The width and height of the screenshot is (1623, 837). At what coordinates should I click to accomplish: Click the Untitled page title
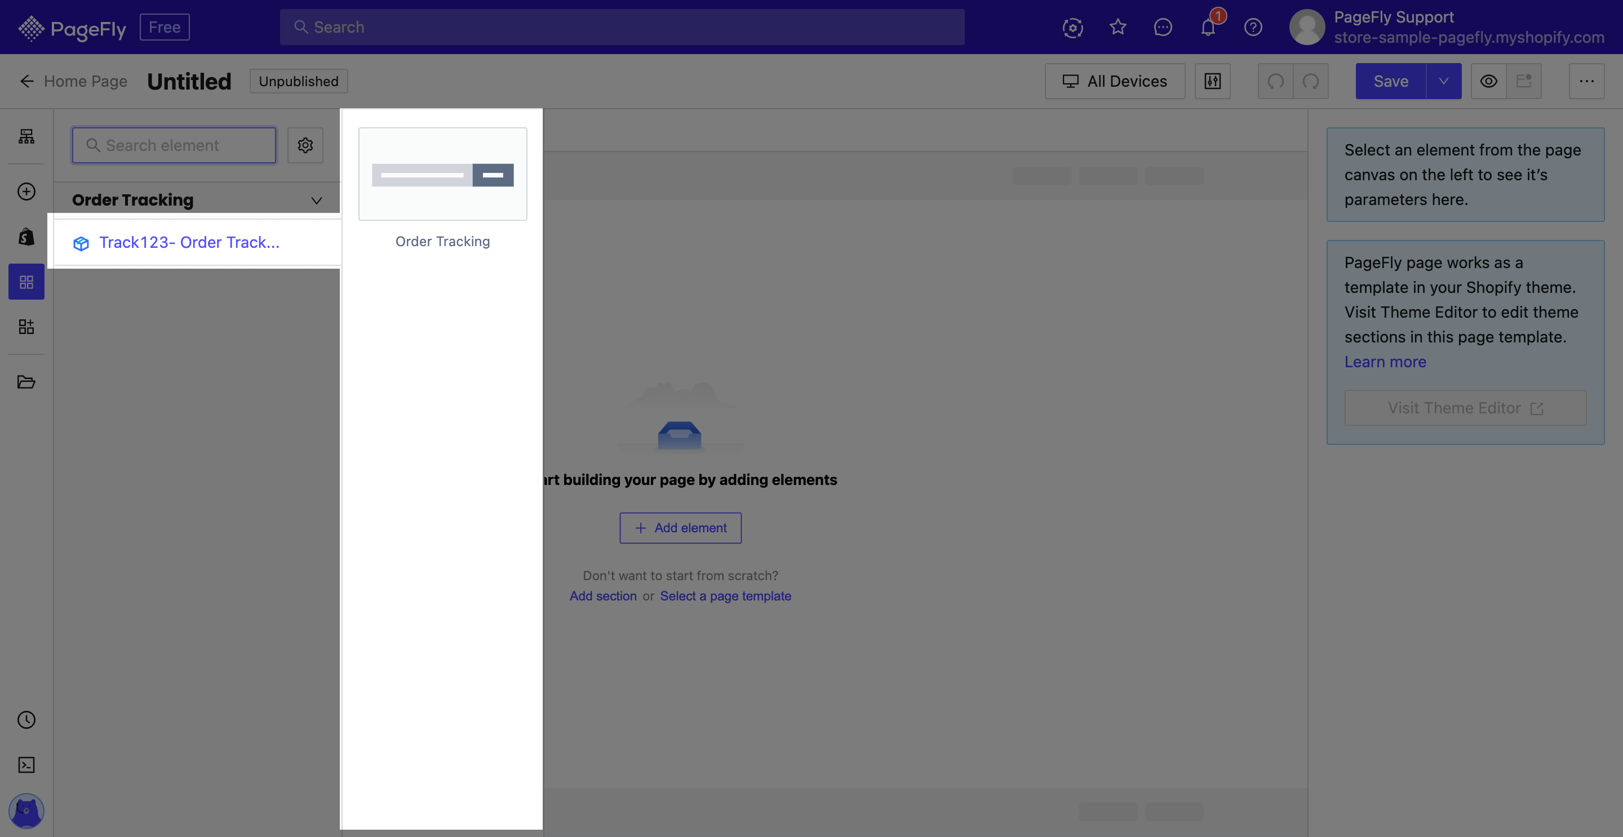(189, 81)
